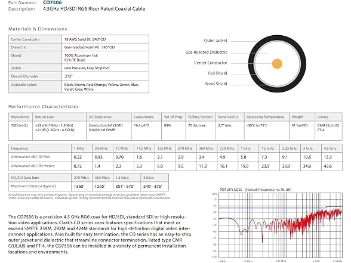The image size is (351, 263).
Task: Select the 'CMR C(UL)US FT-4' listing value
Action: click(328, 128)
